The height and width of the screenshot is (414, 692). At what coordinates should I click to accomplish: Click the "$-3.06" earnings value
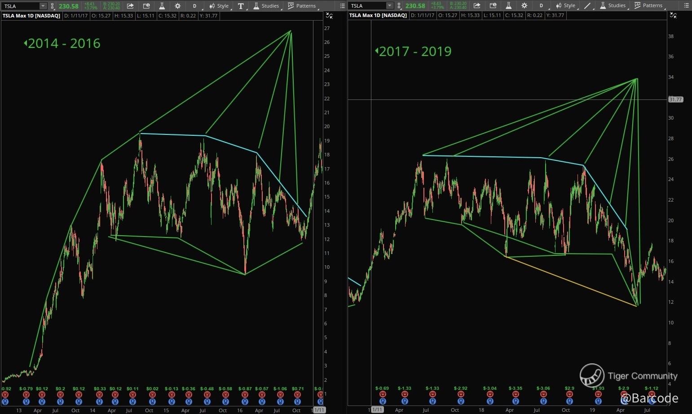pos(542,388)
